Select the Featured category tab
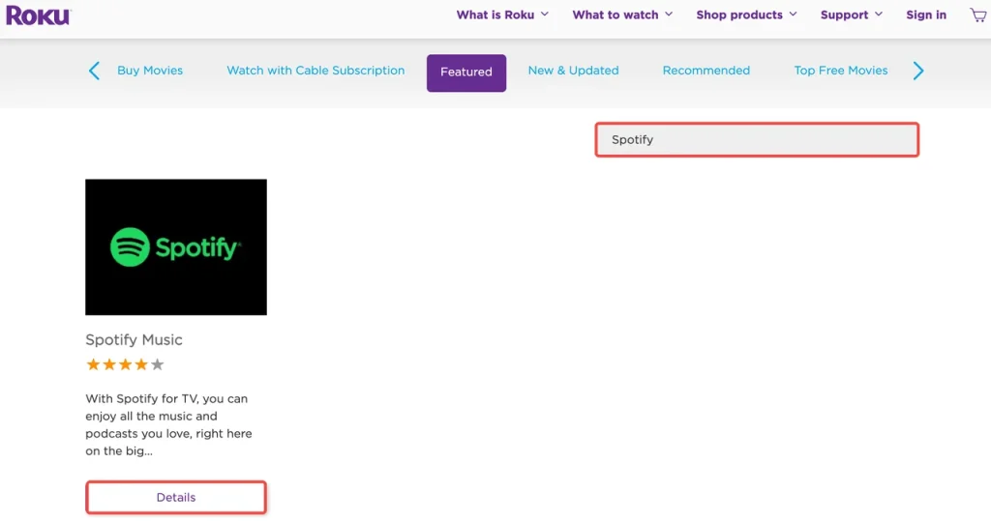 (466, 72)
